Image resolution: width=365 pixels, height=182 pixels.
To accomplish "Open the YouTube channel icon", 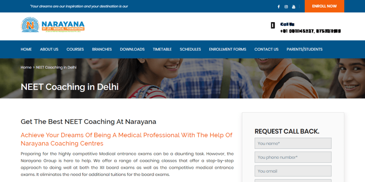I will click(x=294, y=6).
